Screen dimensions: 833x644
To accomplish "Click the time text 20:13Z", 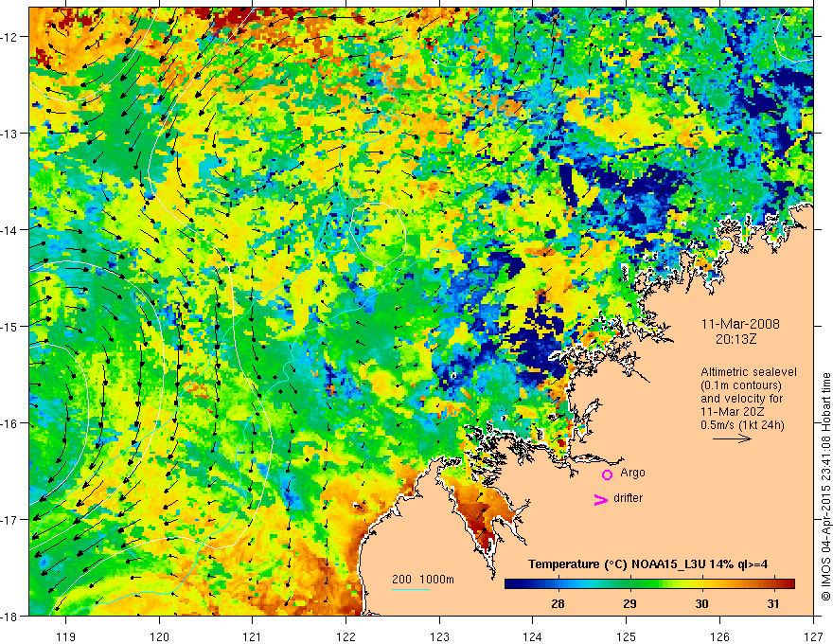I will pyautogui.click(x=736, y=339).
